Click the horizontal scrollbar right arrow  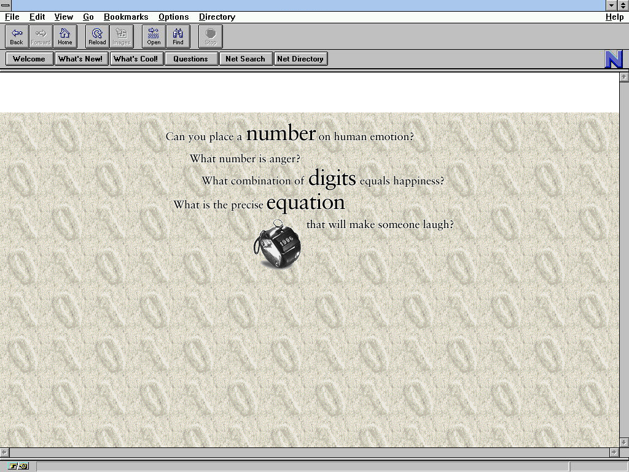pyautogui.click(x=614, y=452)
